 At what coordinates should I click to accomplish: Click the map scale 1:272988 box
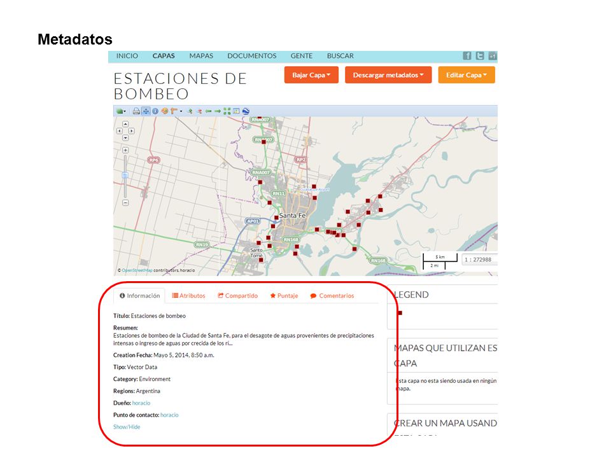[x=479, y=260]
